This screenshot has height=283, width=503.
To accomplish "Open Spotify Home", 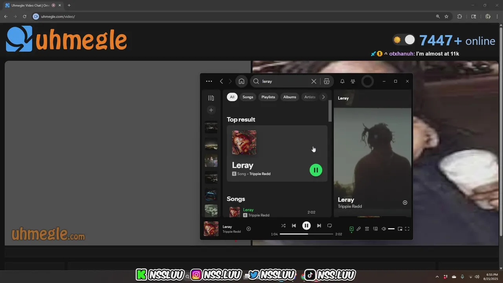I will tap(241, 81).
